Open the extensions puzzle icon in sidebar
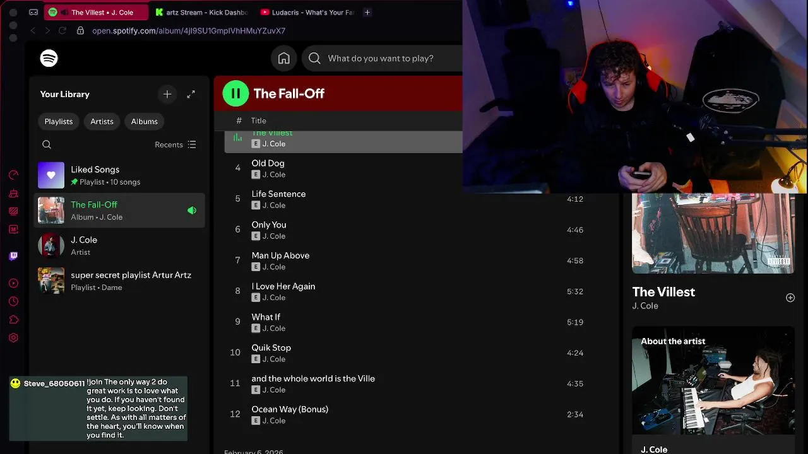This screenshot has width=808, height=454. point(13,320)
